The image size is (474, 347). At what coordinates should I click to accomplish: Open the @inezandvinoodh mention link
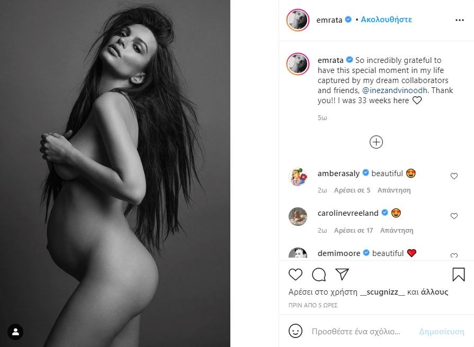(395, 90)
